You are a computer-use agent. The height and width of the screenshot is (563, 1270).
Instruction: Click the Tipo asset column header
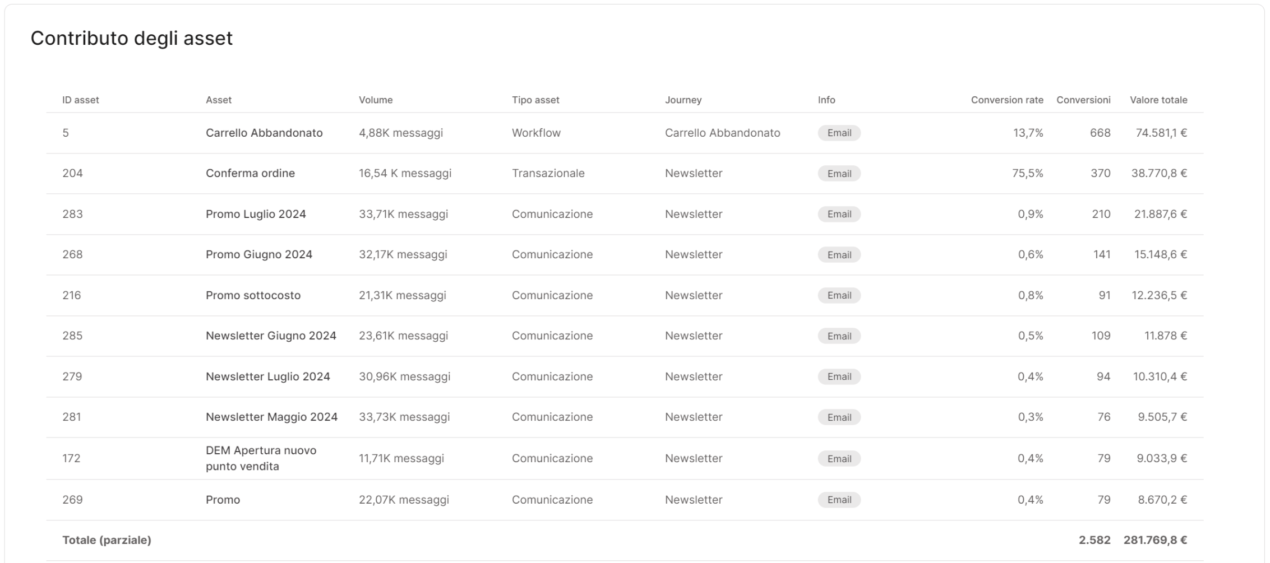[x=535, y=100]
